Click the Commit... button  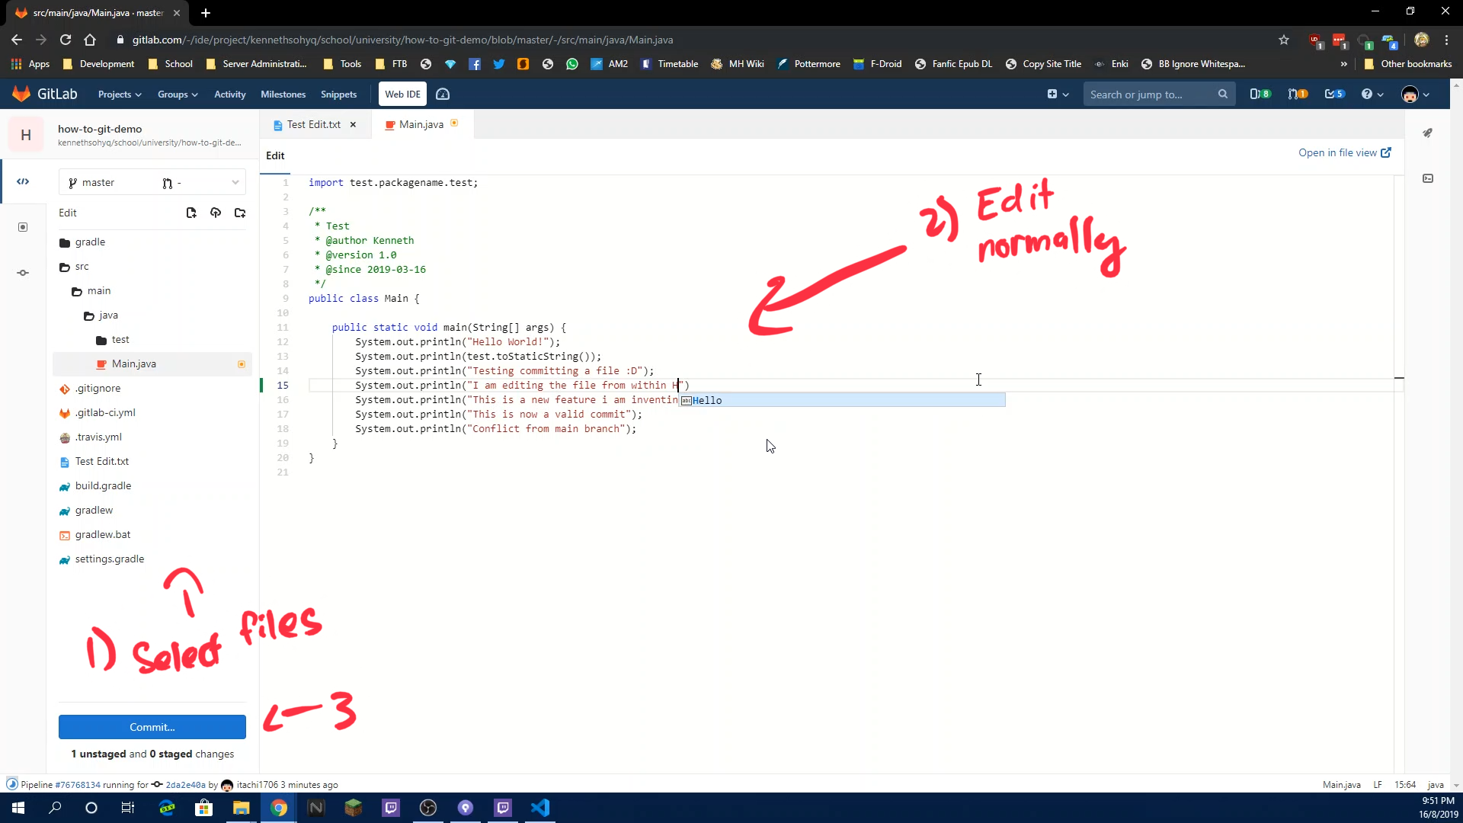pos(152,727)
